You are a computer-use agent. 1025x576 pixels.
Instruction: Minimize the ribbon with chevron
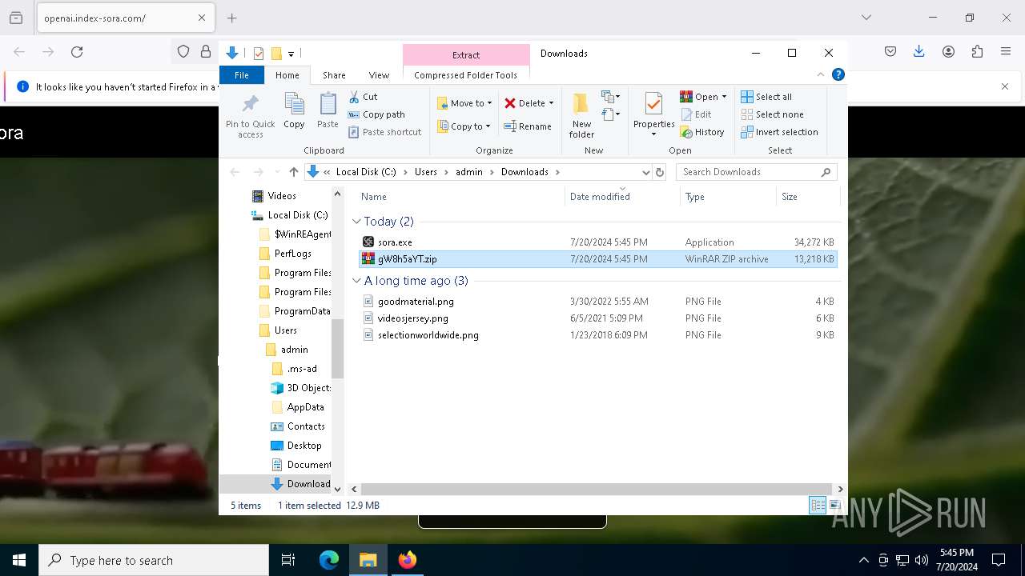pyautogui.click(x=821, y=74)
